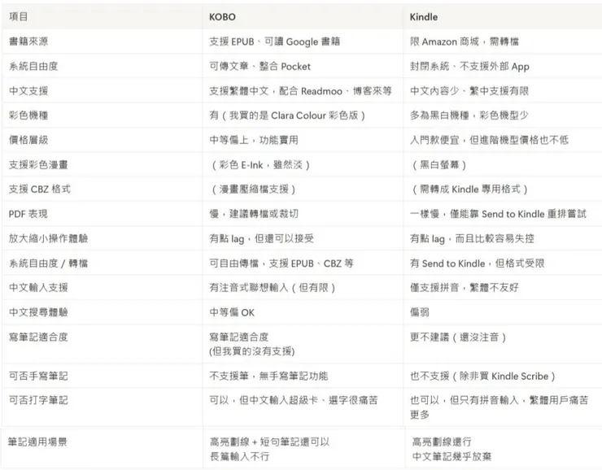The image size is (602, 470).
Task: Click cell 支援 EPUB、可讀 Google 書籍
Action: click(274, 41)
